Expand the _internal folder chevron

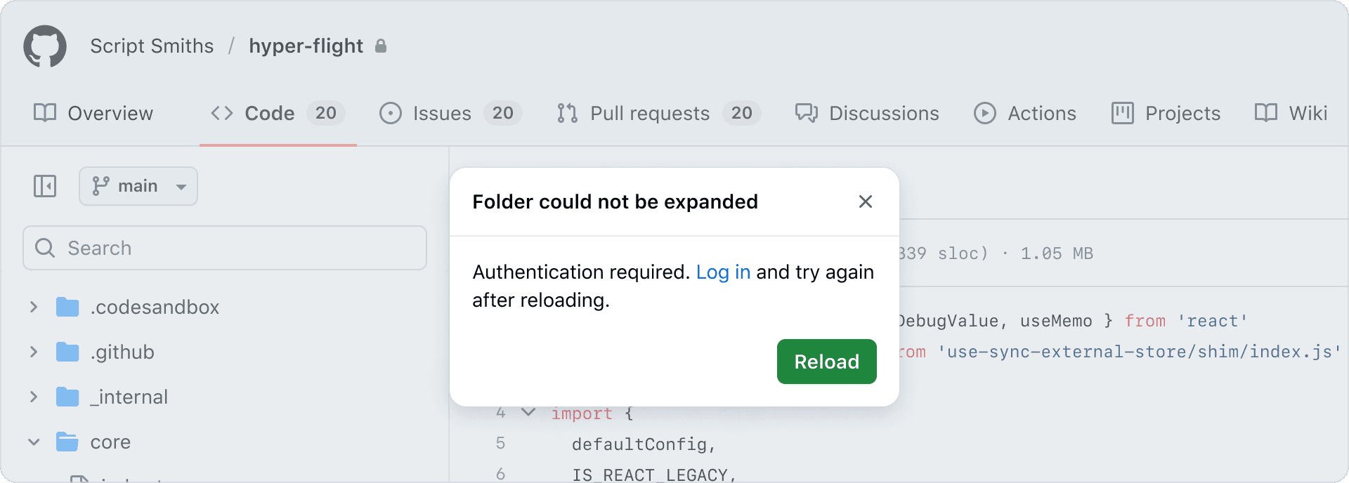tap(34, 397)
